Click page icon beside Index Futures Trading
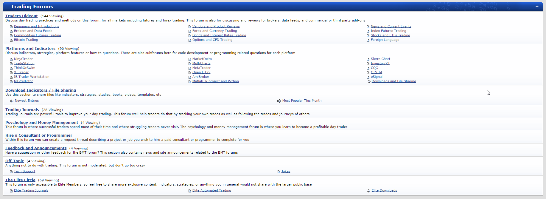 tap(368, 31)
